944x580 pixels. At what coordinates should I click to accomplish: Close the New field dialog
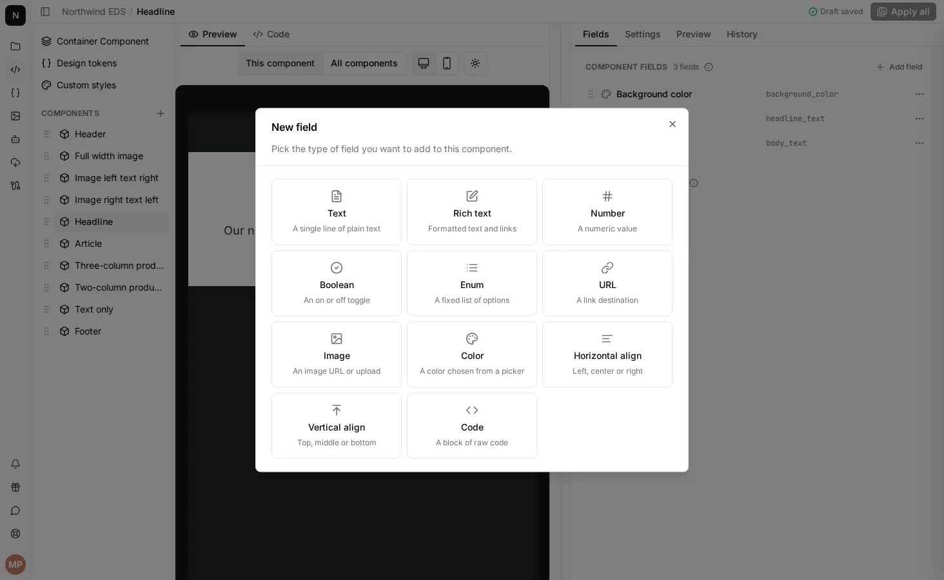(673, 124)
